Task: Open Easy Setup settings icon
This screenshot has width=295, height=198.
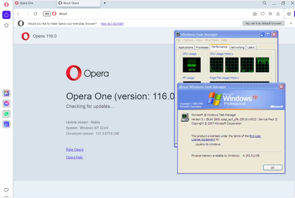Action: click(270, 14)
